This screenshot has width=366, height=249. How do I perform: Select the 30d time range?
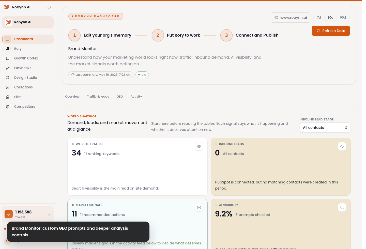coord(330,18)
